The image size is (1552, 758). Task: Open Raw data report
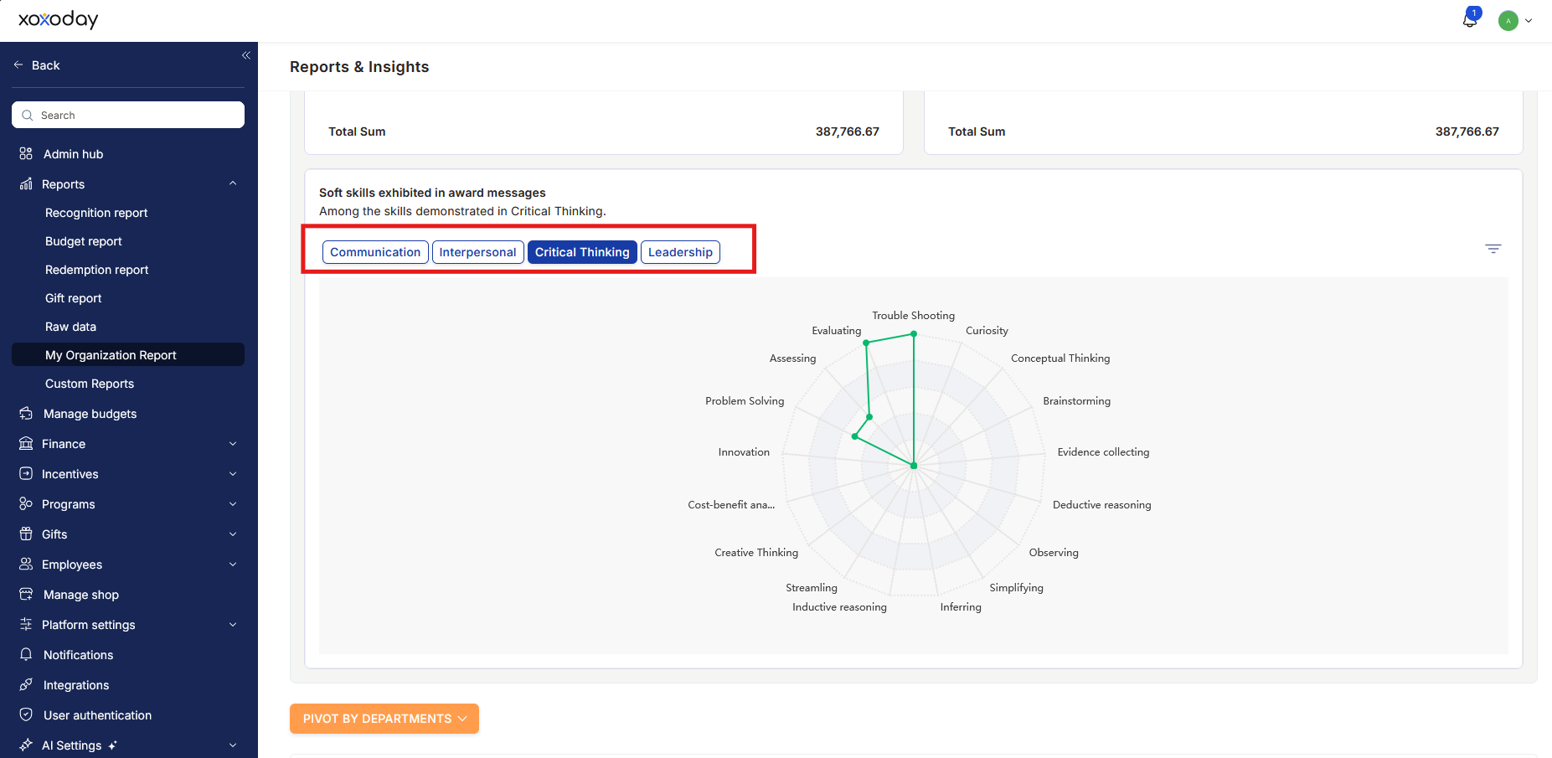(x=71, y=327)
